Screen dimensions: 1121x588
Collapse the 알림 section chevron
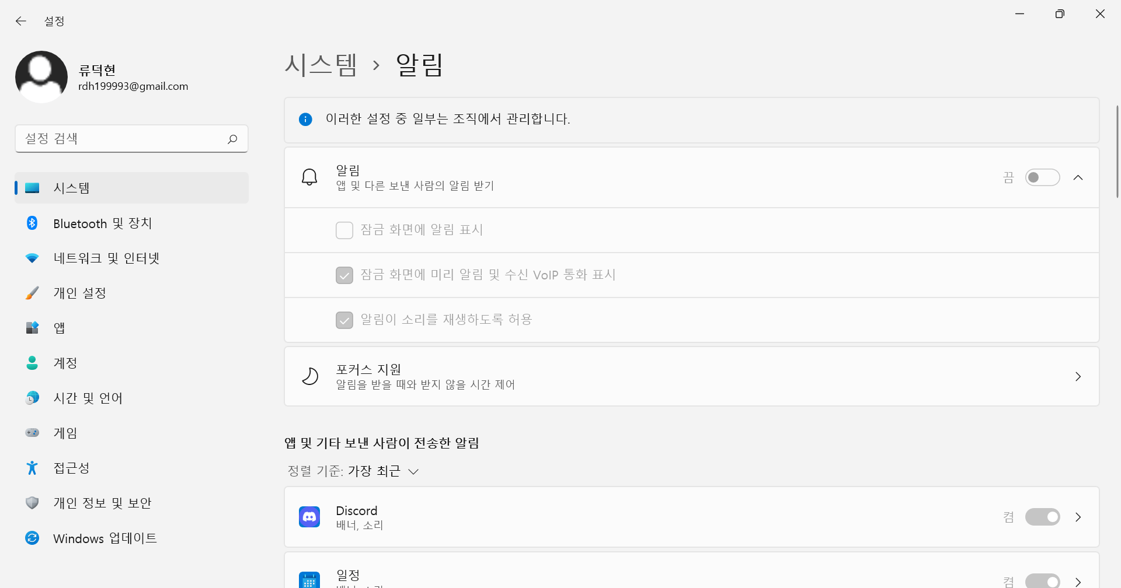(x=1078, y=177)
